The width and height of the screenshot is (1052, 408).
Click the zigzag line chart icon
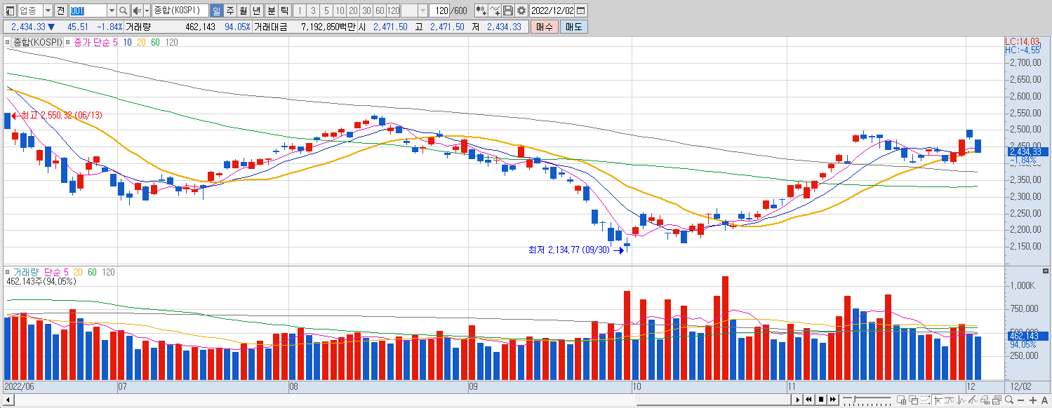961,400
